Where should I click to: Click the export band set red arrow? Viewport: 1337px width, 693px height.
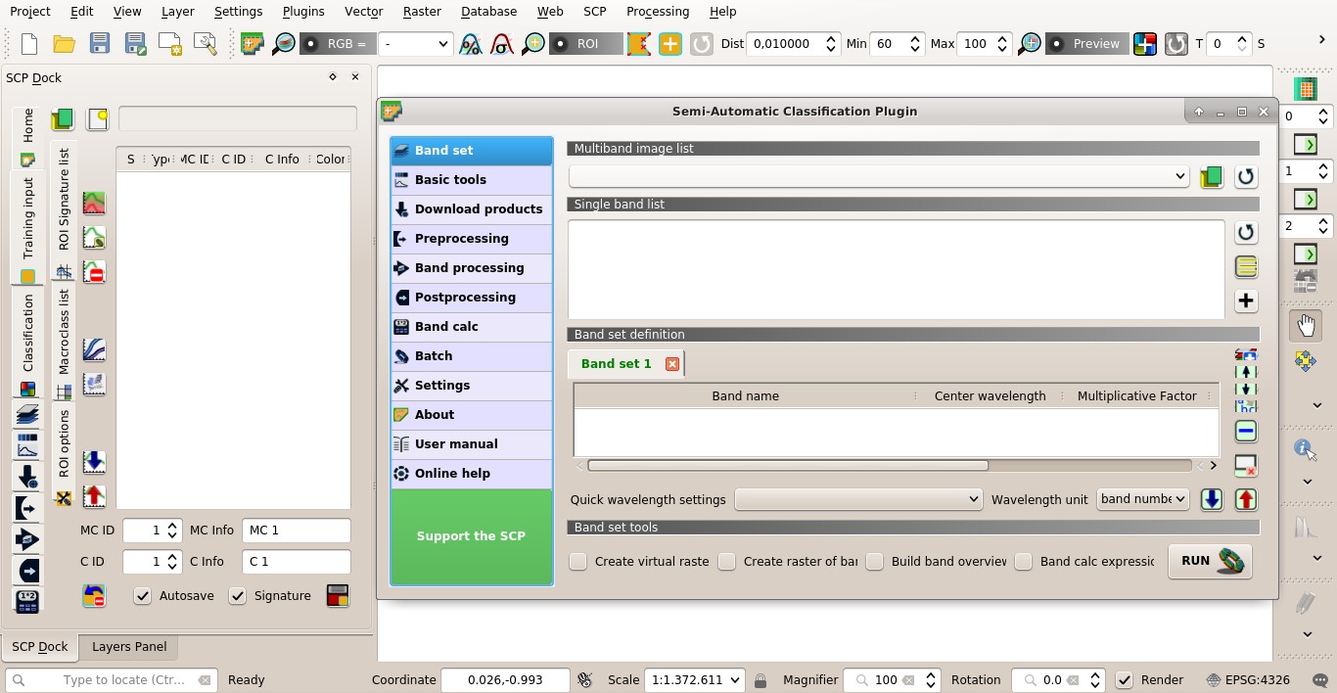tap(1245, 499)
